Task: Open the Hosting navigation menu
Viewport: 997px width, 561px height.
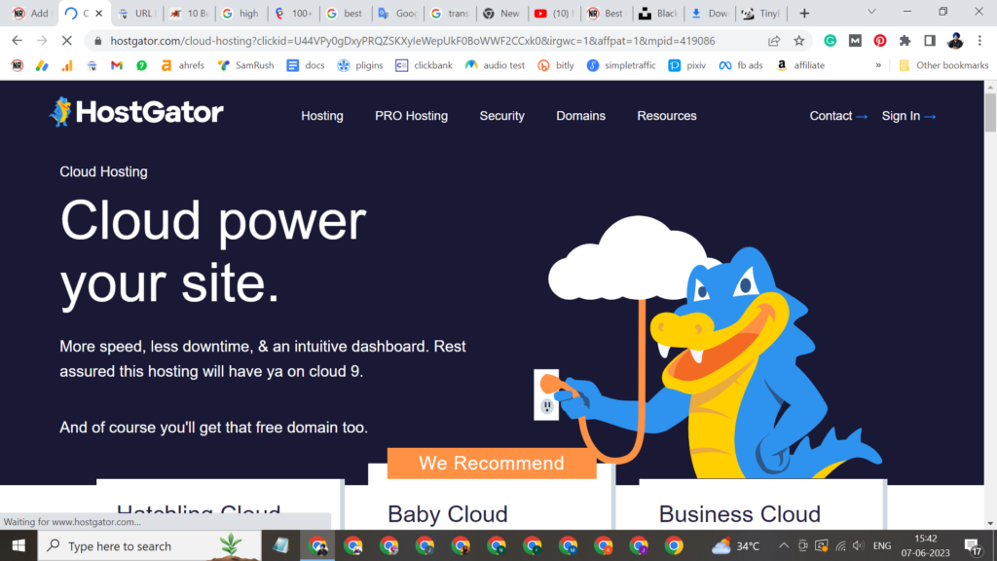Action: click(321, 116)
